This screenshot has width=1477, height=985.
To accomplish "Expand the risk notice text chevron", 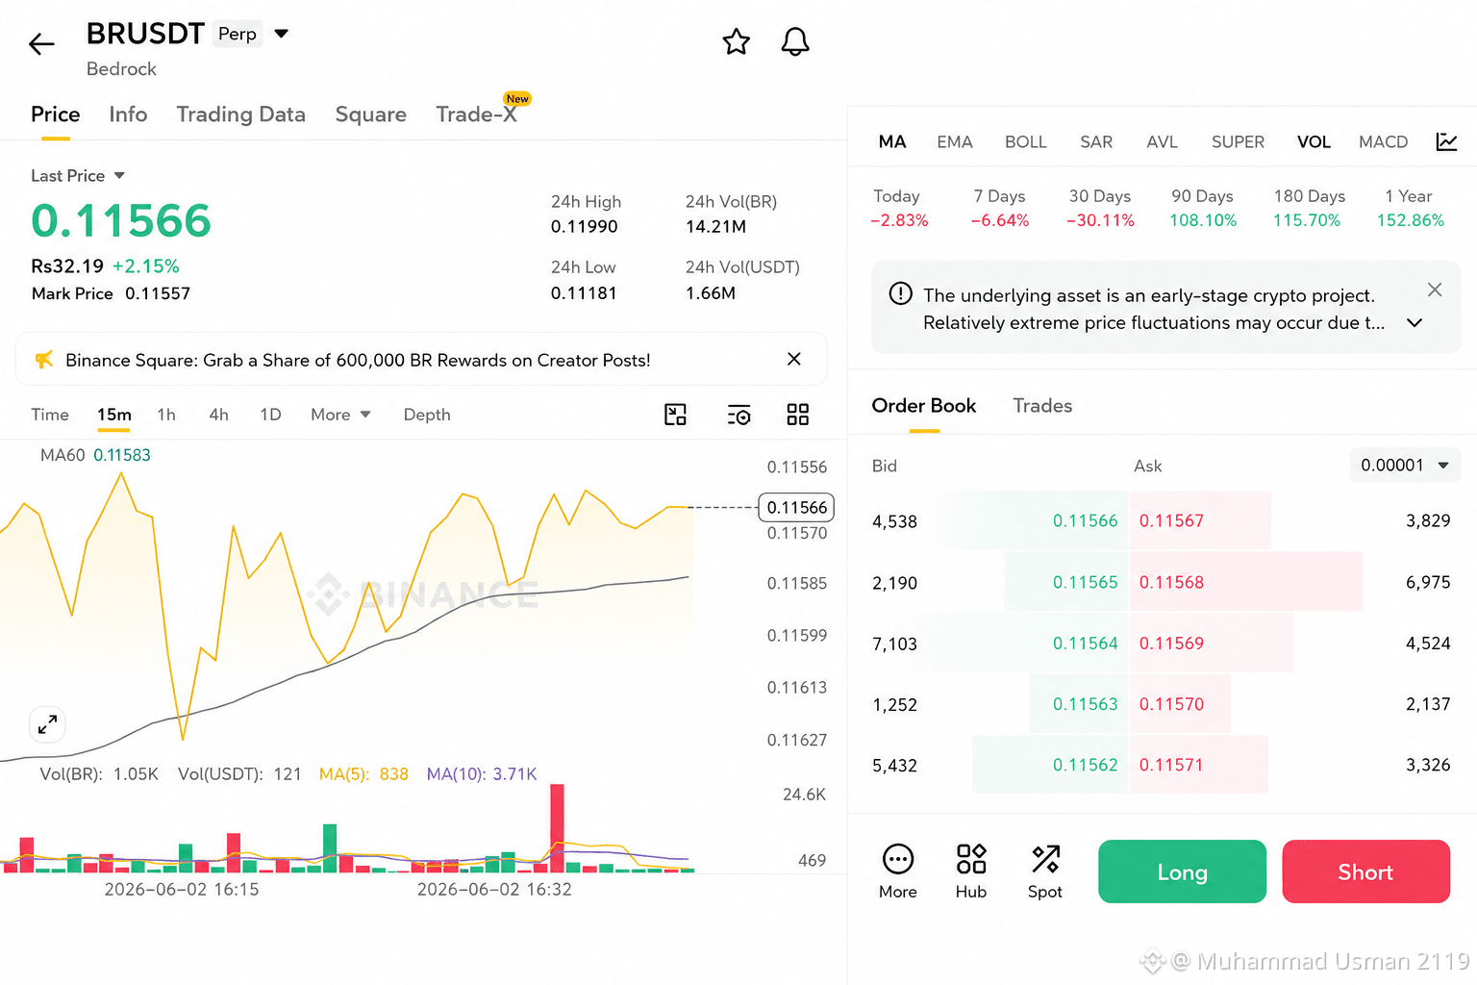I will point(1414,323).
